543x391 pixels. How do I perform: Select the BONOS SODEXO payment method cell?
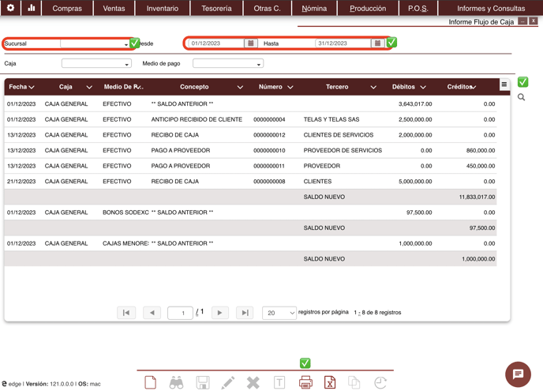pos(125,212)
